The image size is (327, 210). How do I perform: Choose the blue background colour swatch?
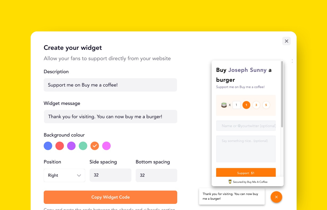click(x=48, y=146)
